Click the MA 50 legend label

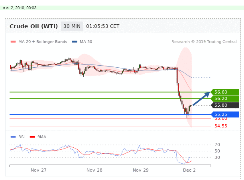pyautogui.click(x=86, y=42)
